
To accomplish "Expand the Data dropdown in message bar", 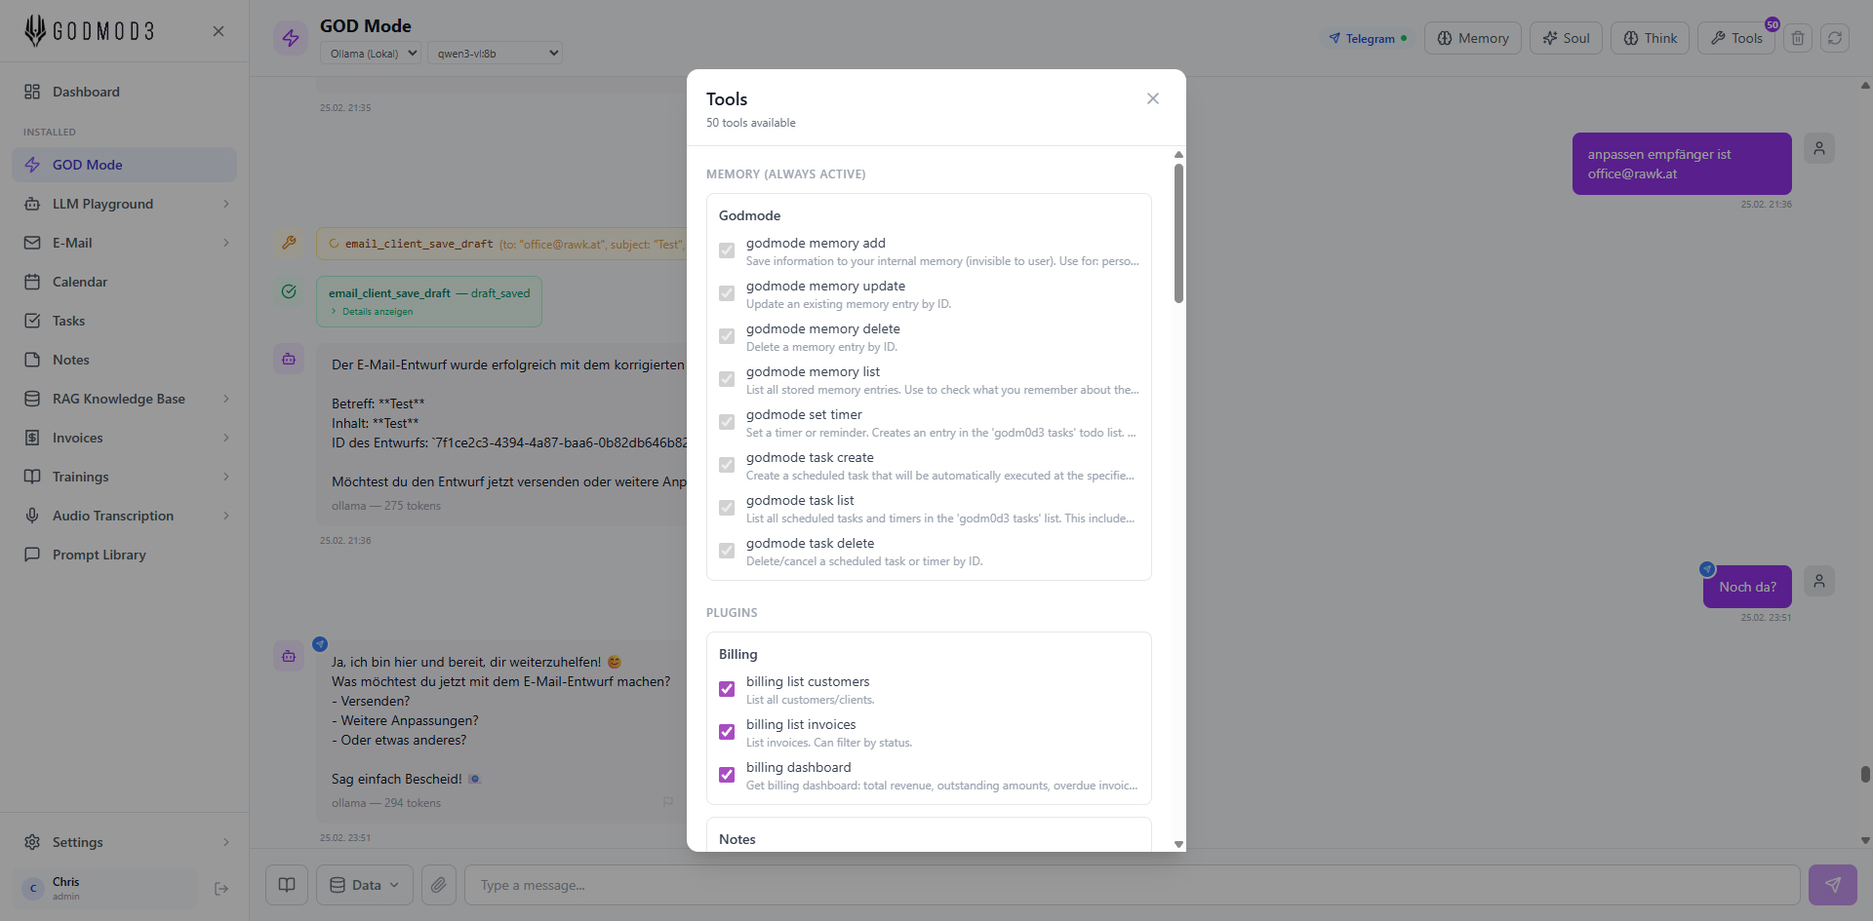I will [365, 885].
